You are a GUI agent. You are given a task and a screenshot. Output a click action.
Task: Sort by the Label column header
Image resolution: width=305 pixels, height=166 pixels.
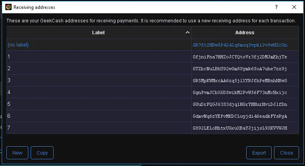pyautogui.click(x=98, y=33)
